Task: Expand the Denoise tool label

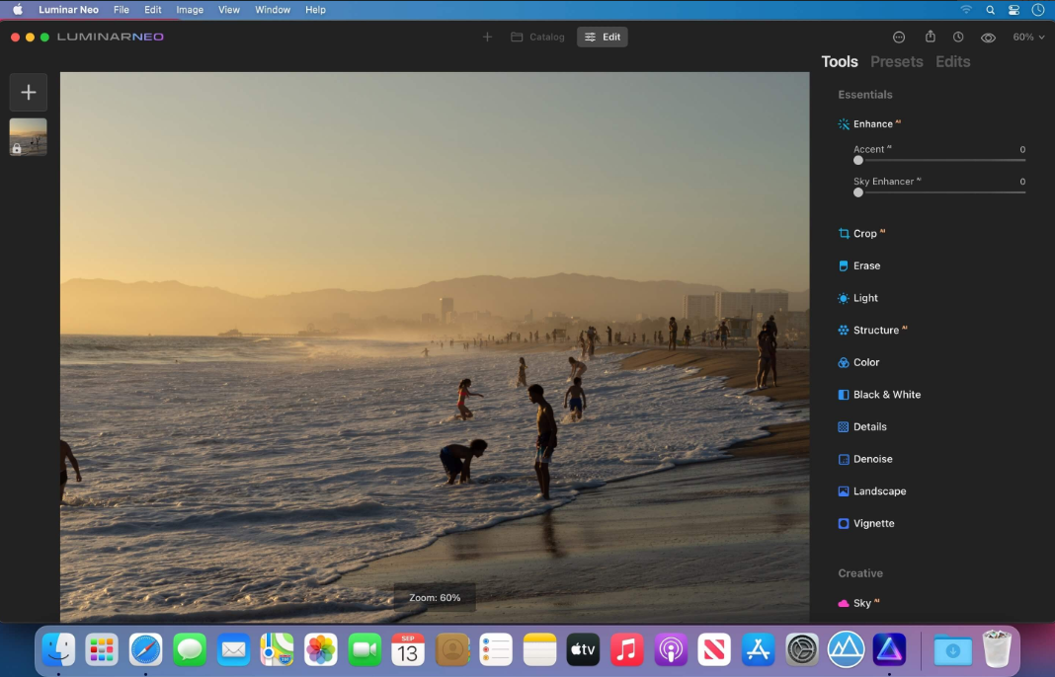Action: (x=872, y=460)
